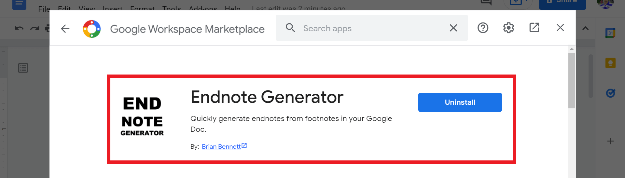Open the comment history icon
The image size is (625, 178).
pyautogui.click(x=486, y=2)
